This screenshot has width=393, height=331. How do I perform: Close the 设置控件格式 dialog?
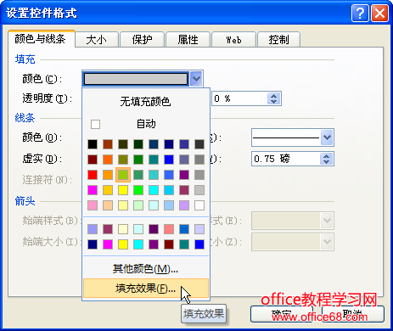pyautogui.click(x=379, y=13)
